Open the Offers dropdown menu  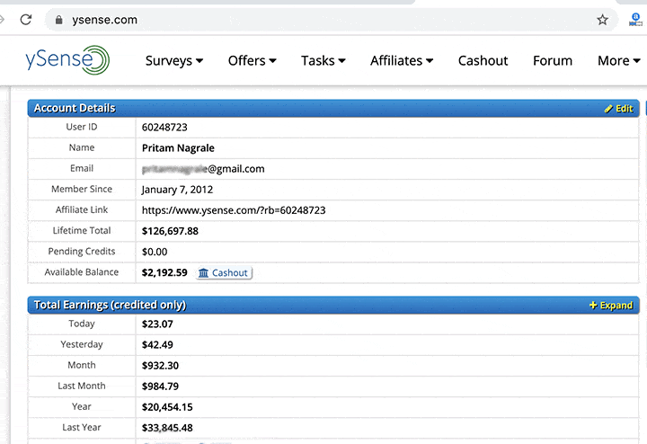[x=253, y=60]
